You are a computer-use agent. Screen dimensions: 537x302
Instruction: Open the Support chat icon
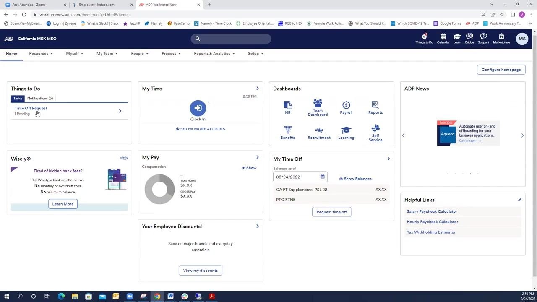(483, 38)
